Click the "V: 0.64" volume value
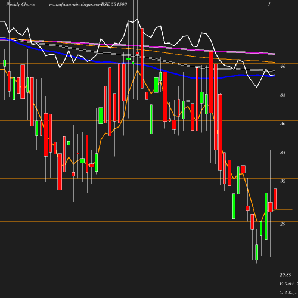This screenshot has width=298, height=298. click(287, 284)
